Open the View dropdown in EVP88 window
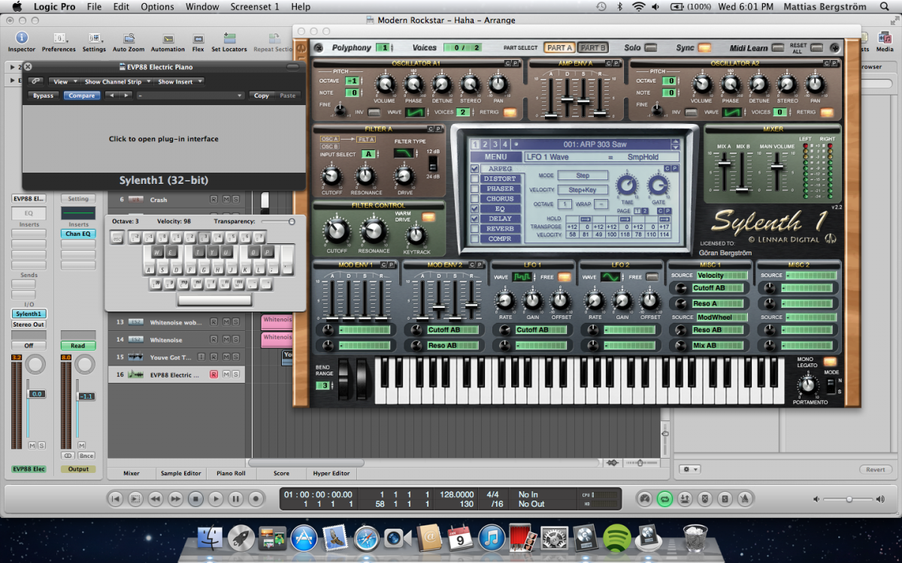902x563 pixels. coord(62,82)
